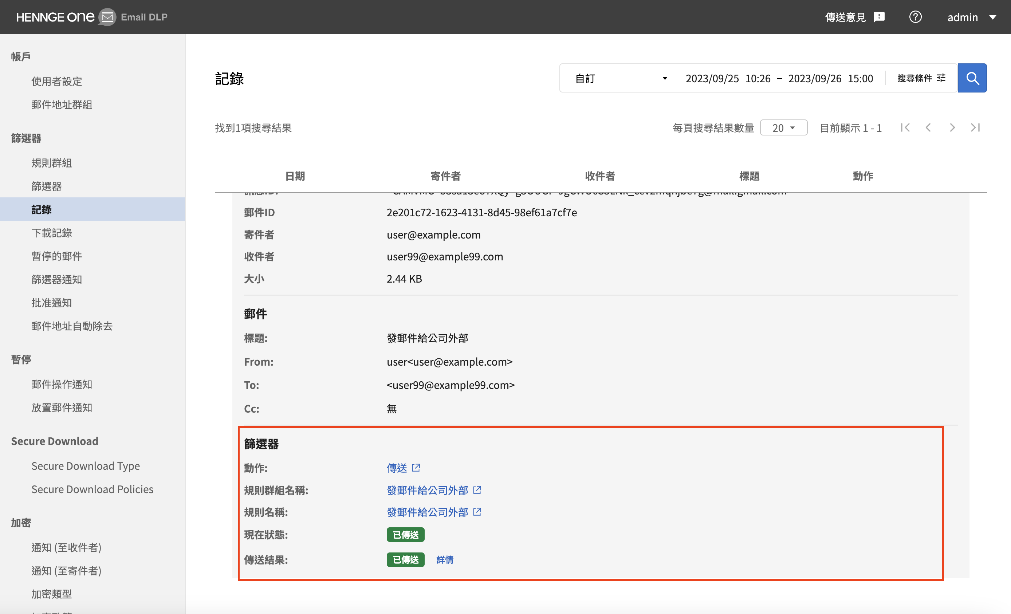Image resolution: width=1011 pixels, height=614 pixels.
Task: Open the help question mark icon
Action: [x=915, y=17]
